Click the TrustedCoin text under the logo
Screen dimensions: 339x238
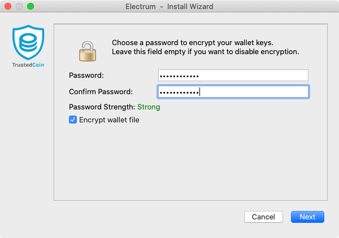(28, 65)
